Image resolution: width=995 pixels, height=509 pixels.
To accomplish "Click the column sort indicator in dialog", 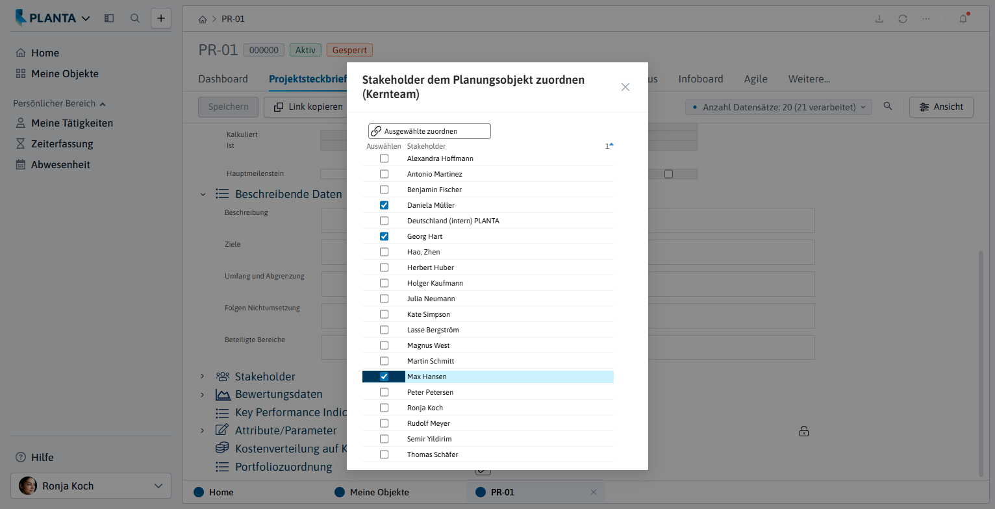I will (x=609, y=146).
